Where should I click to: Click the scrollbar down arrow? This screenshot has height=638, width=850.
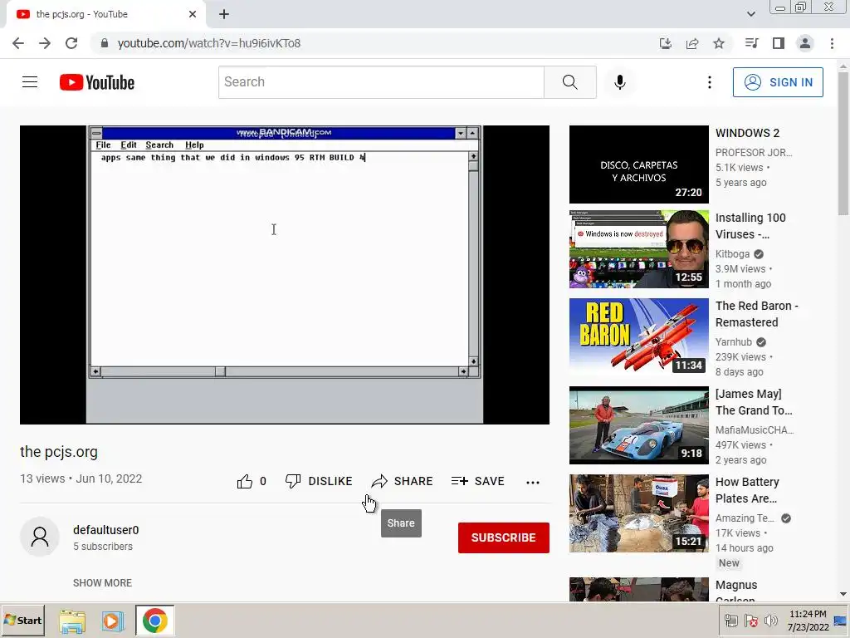[843, 594]
